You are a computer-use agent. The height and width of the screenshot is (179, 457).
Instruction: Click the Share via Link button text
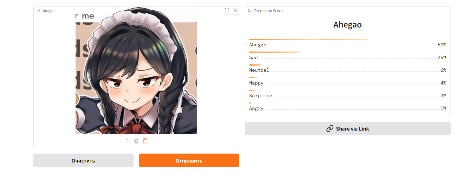pyautogui.click(x=353, y=128)
